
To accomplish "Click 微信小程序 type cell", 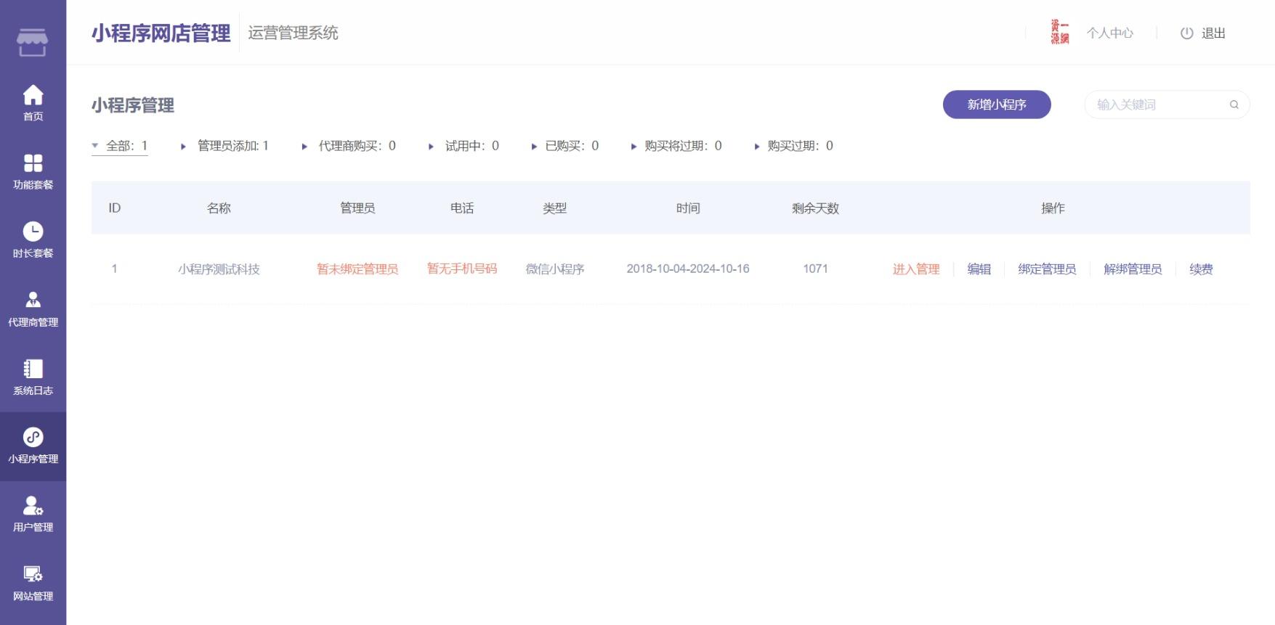I will click(555, 269).
